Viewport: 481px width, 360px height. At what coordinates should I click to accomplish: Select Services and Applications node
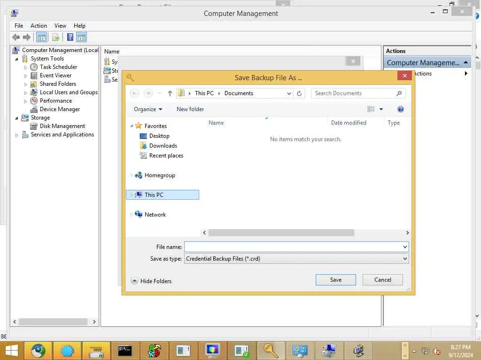[x=62, y=135]
